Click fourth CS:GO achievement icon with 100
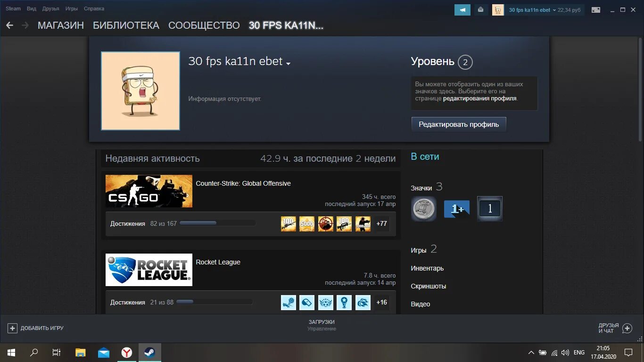 344,224
